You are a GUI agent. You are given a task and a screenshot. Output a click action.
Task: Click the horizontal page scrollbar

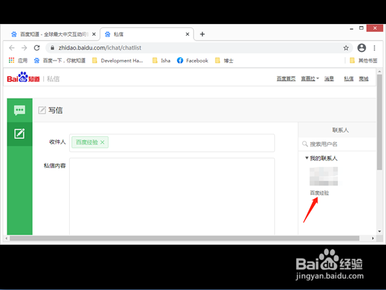(184, 238)
